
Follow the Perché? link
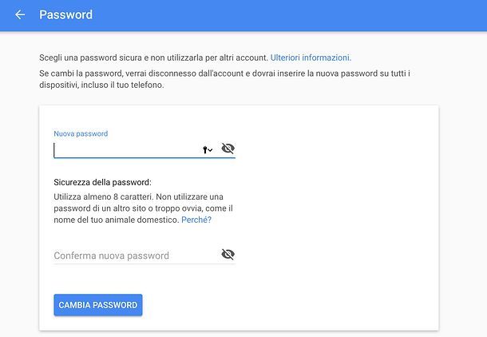pos(196,220)
